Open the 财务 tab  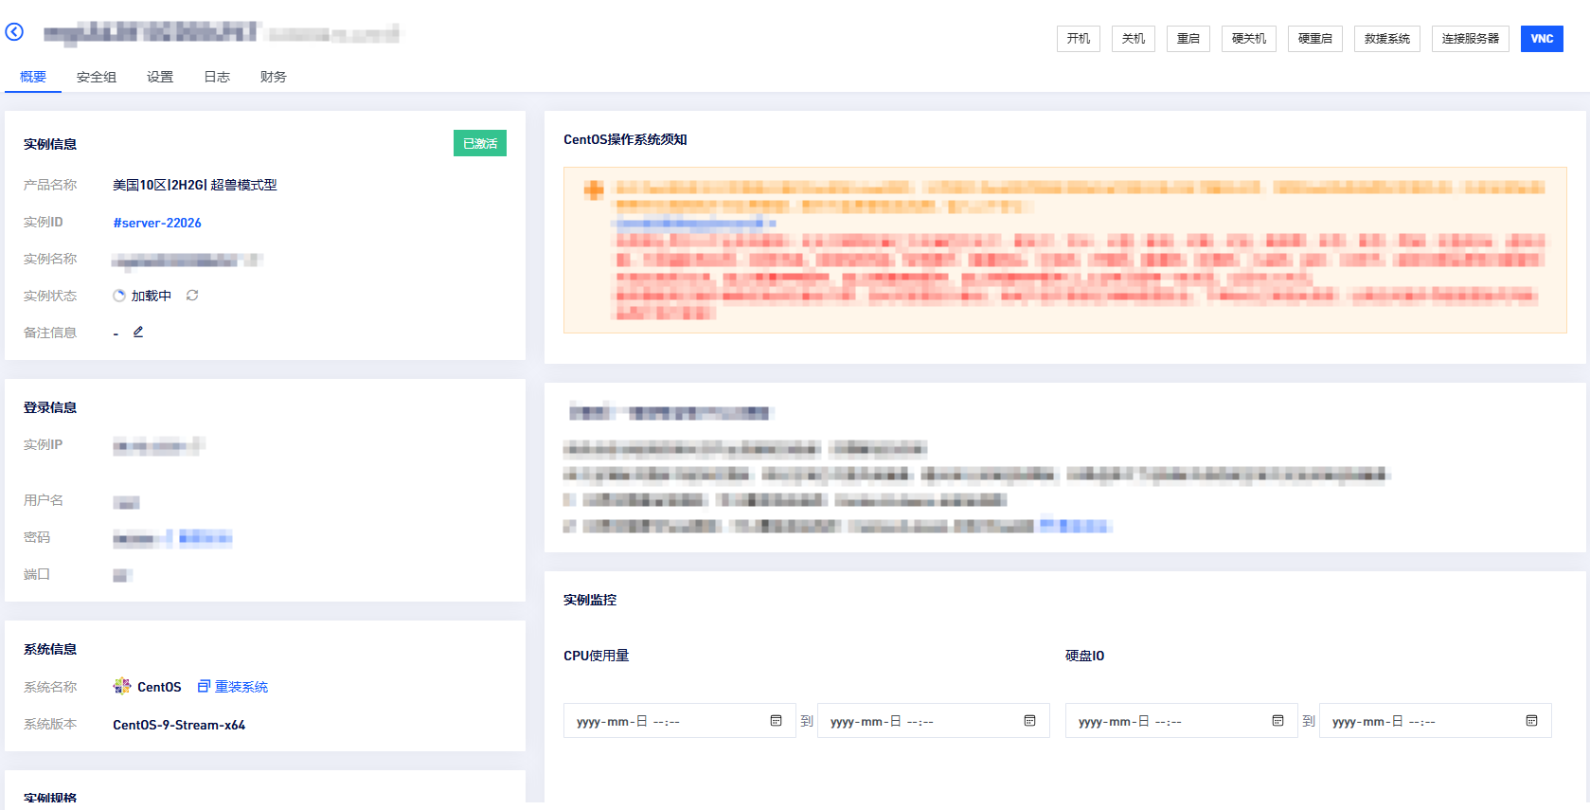tap(274, 77)
